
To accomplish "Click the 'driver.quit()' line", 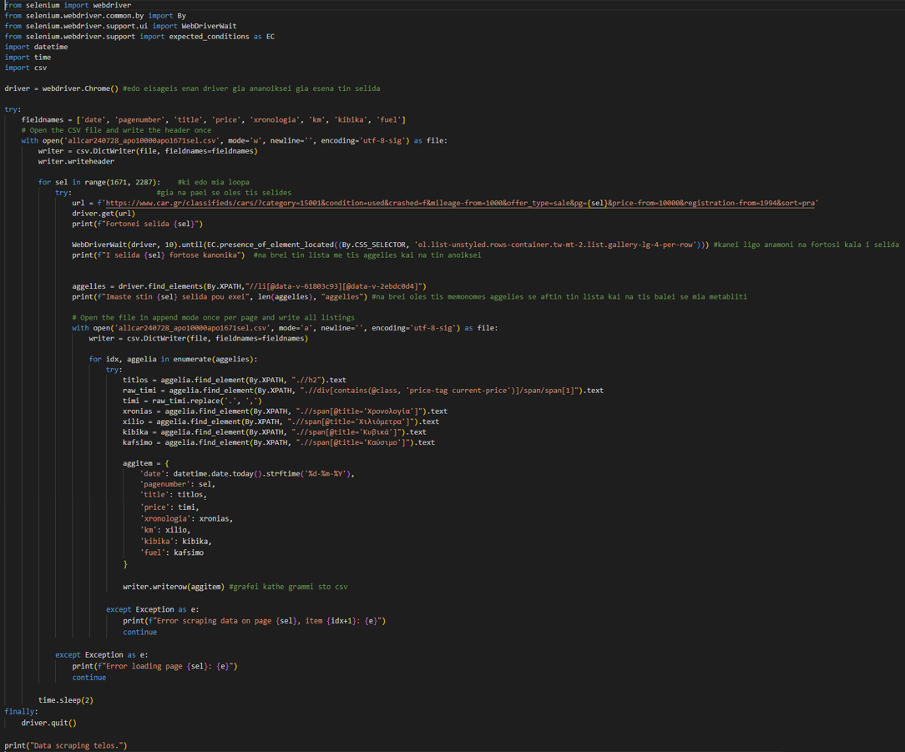I will (49, 723).
